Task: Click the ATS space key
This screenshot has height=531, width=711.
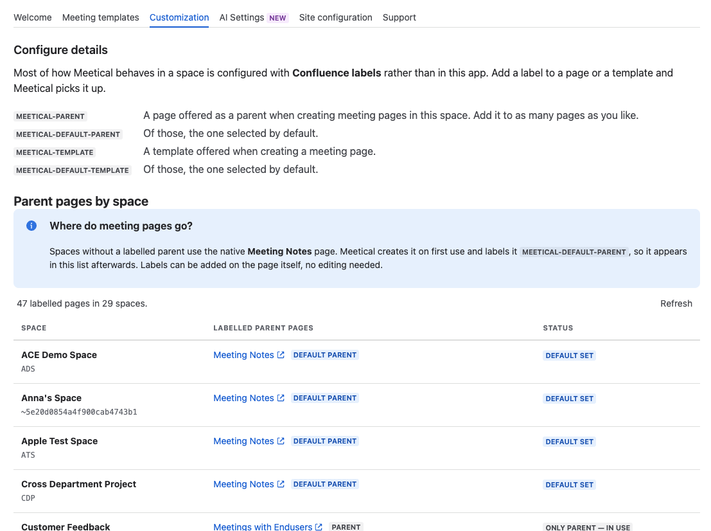Action: coord(28,455)
